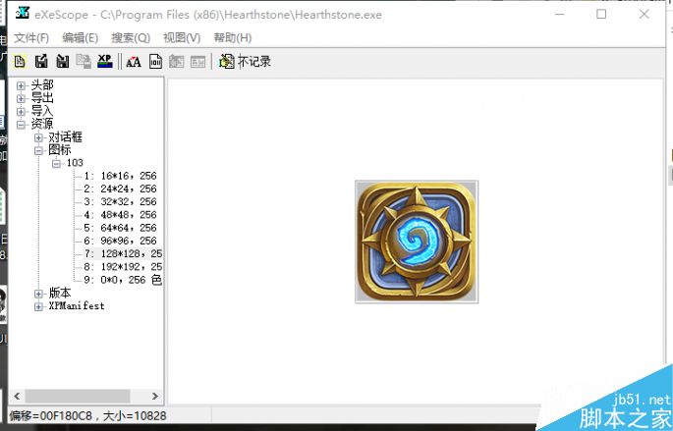Open the 帮助(H) menu
Screen dimensions: 673x431
click(x=233, y=37)
